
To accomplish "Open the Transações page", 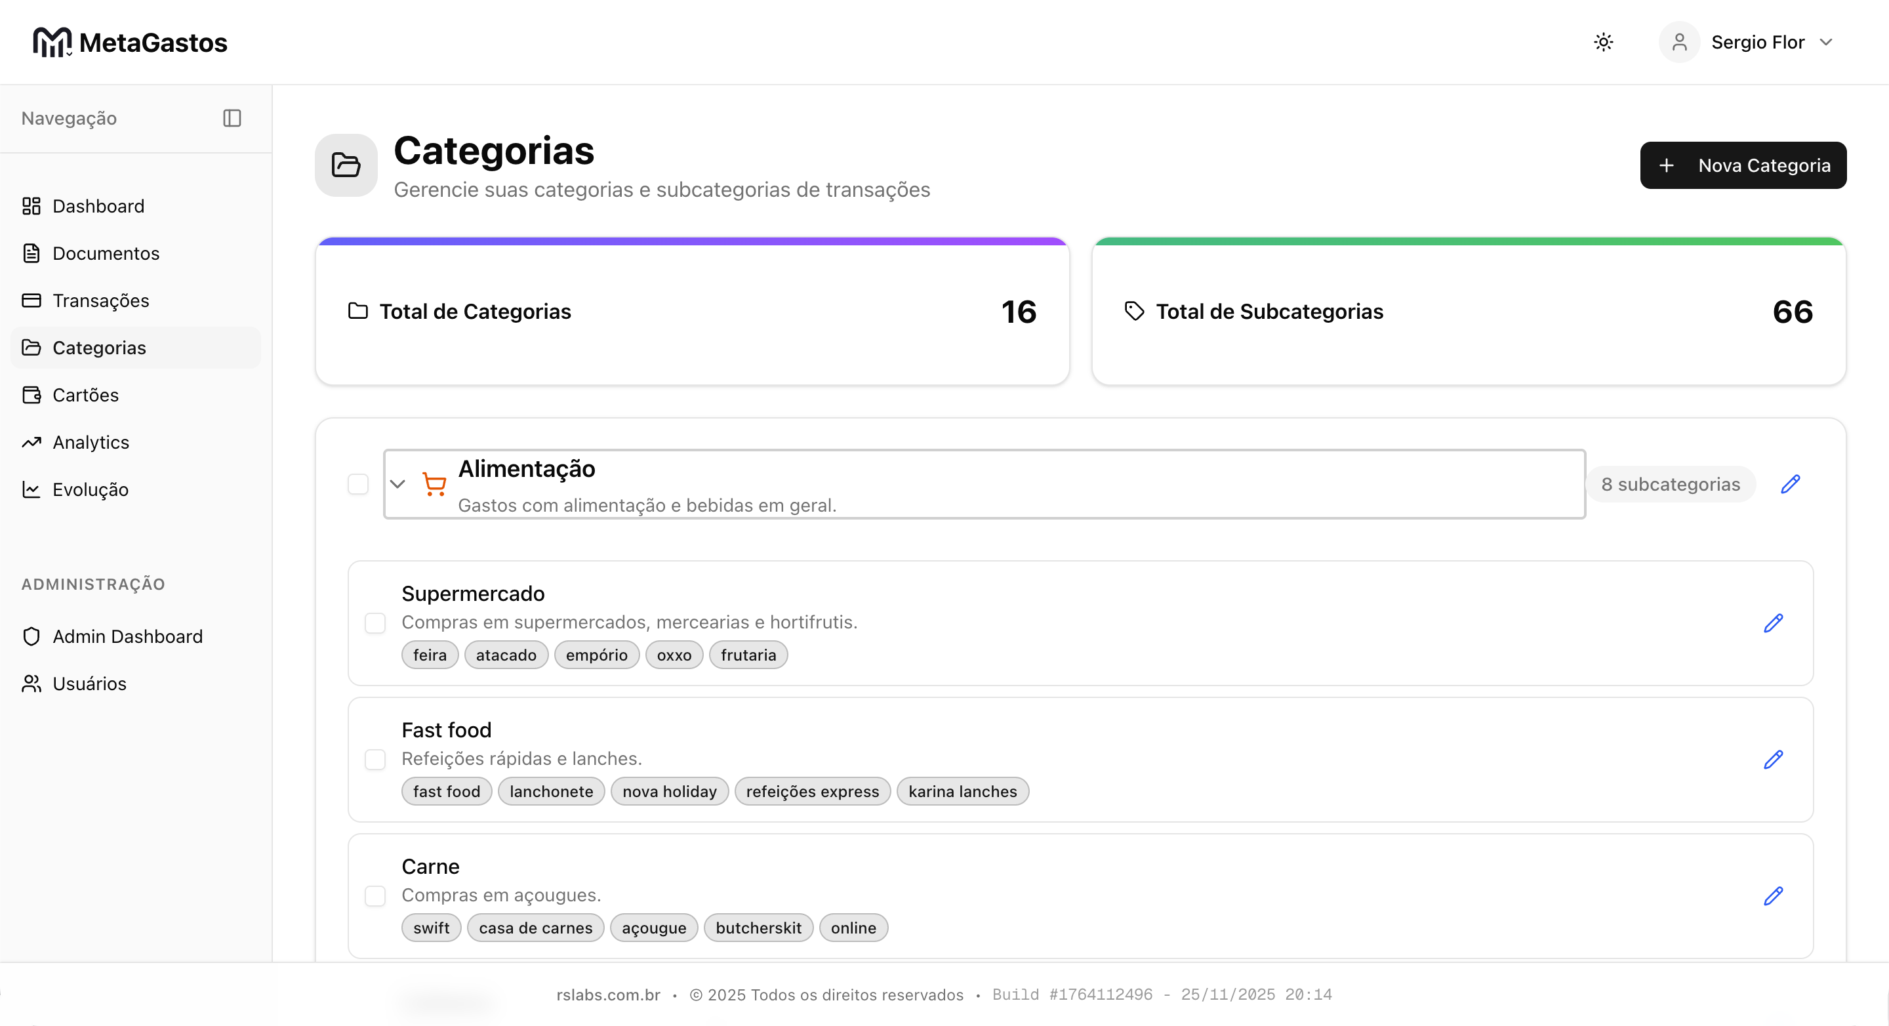I will pyautogui.click(x=100, y=300).
